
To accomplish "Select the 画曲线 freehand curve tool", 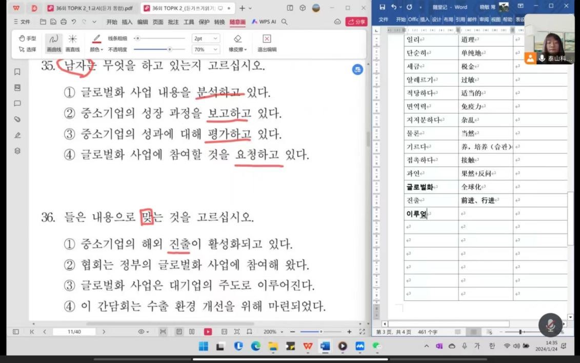I will (54, 43).
